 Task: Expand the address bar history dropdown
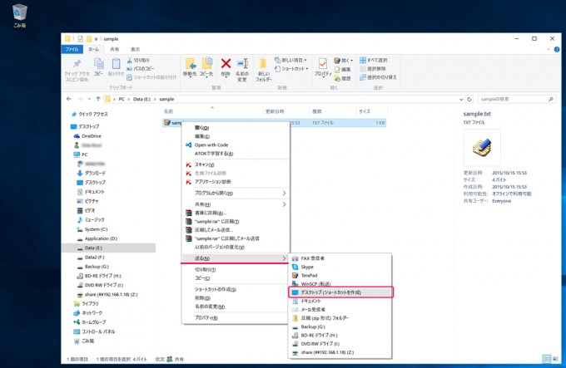(461, 99)
